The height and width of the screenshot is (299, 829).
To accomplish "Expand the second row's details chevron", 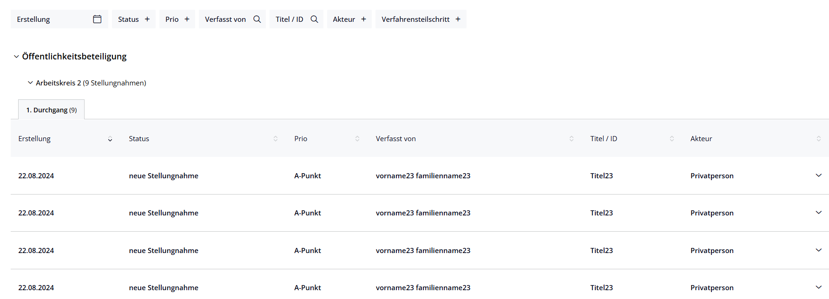I will tap(818, 213).
